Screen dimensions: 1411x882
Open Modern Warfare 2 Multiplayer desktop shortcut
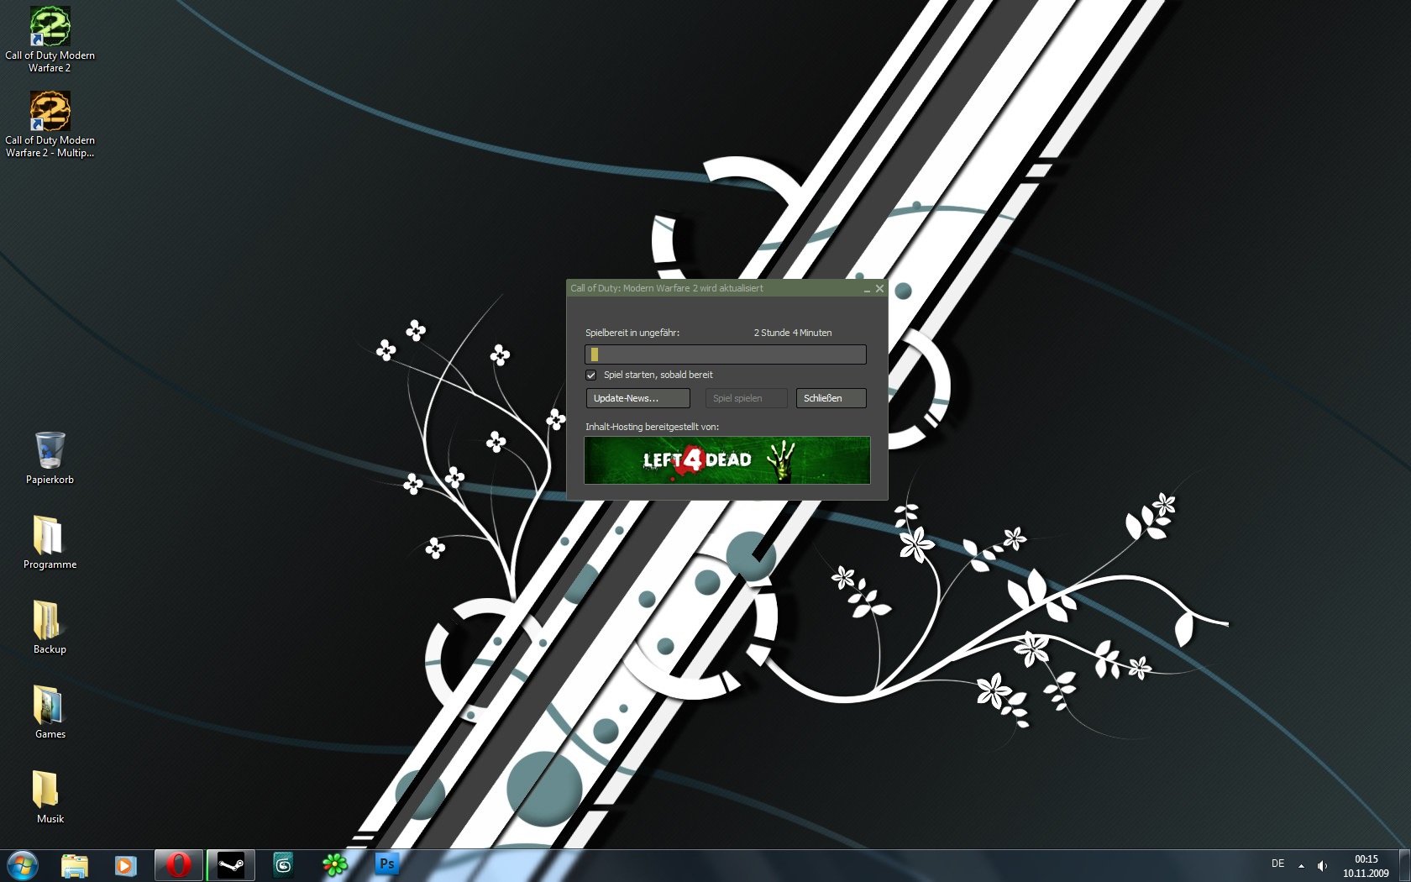(50, 124)
